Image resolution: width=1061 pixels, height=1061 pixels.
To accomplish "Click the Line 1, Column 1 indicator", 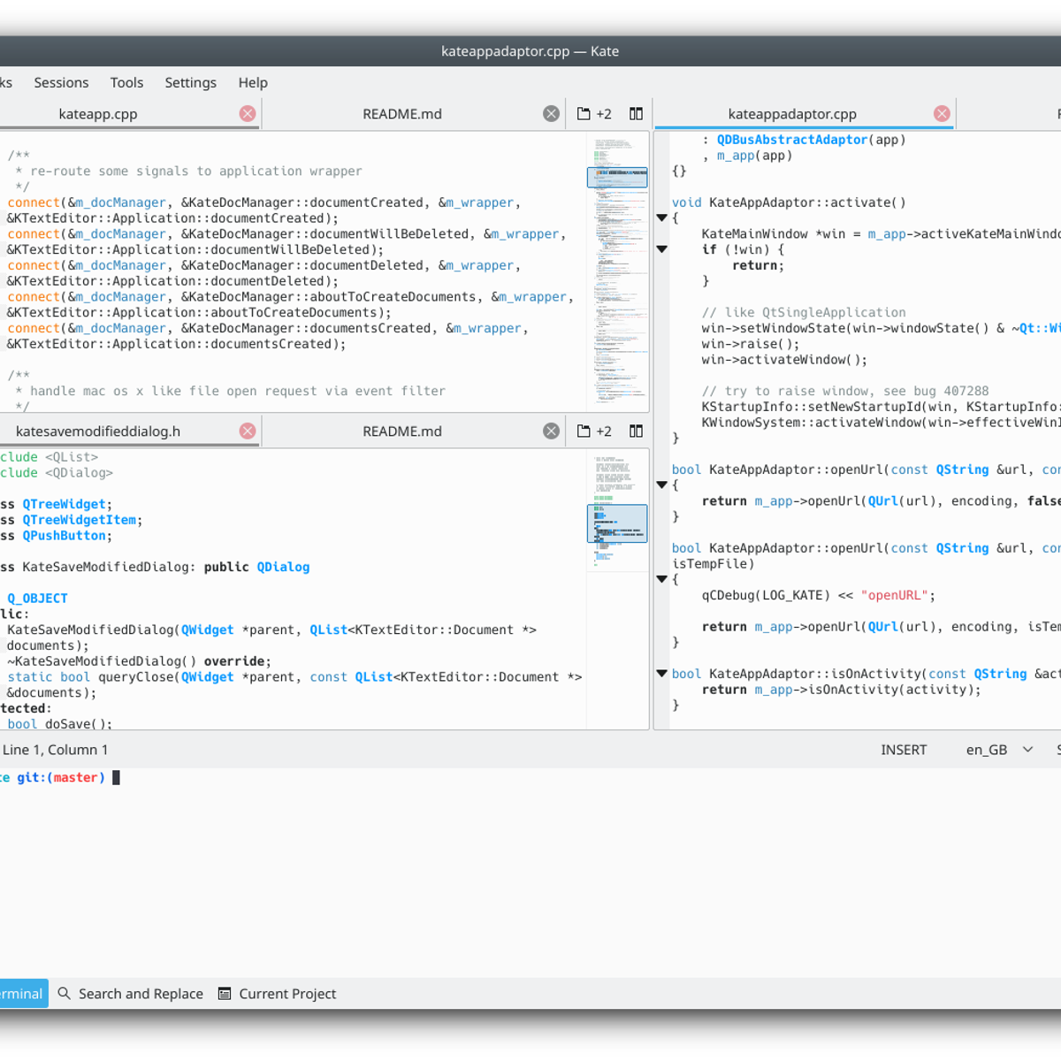I will click(55, 749).
